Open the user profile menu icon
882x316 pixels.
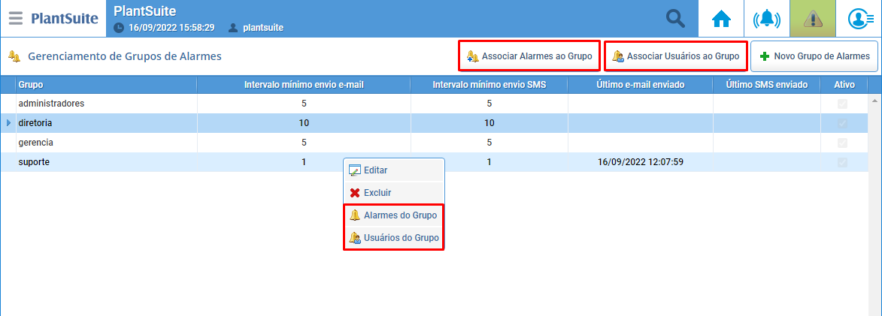[861, 19]
